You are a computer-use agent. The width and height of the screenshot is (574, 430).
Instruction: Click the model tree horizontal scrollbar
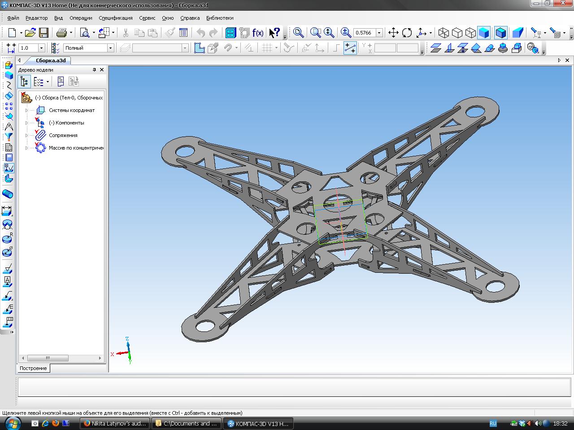[x=48, y=358]
